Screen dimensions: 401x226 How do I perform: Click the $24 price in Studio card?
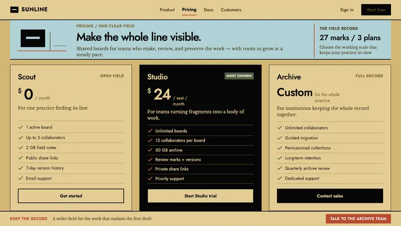[159, 94]
